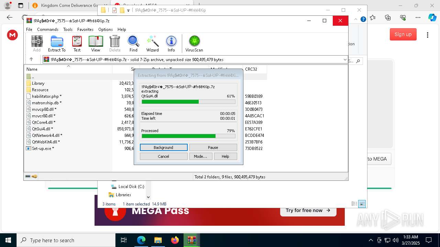
Task: Pause the extraction
Action: tap(213, 148)
